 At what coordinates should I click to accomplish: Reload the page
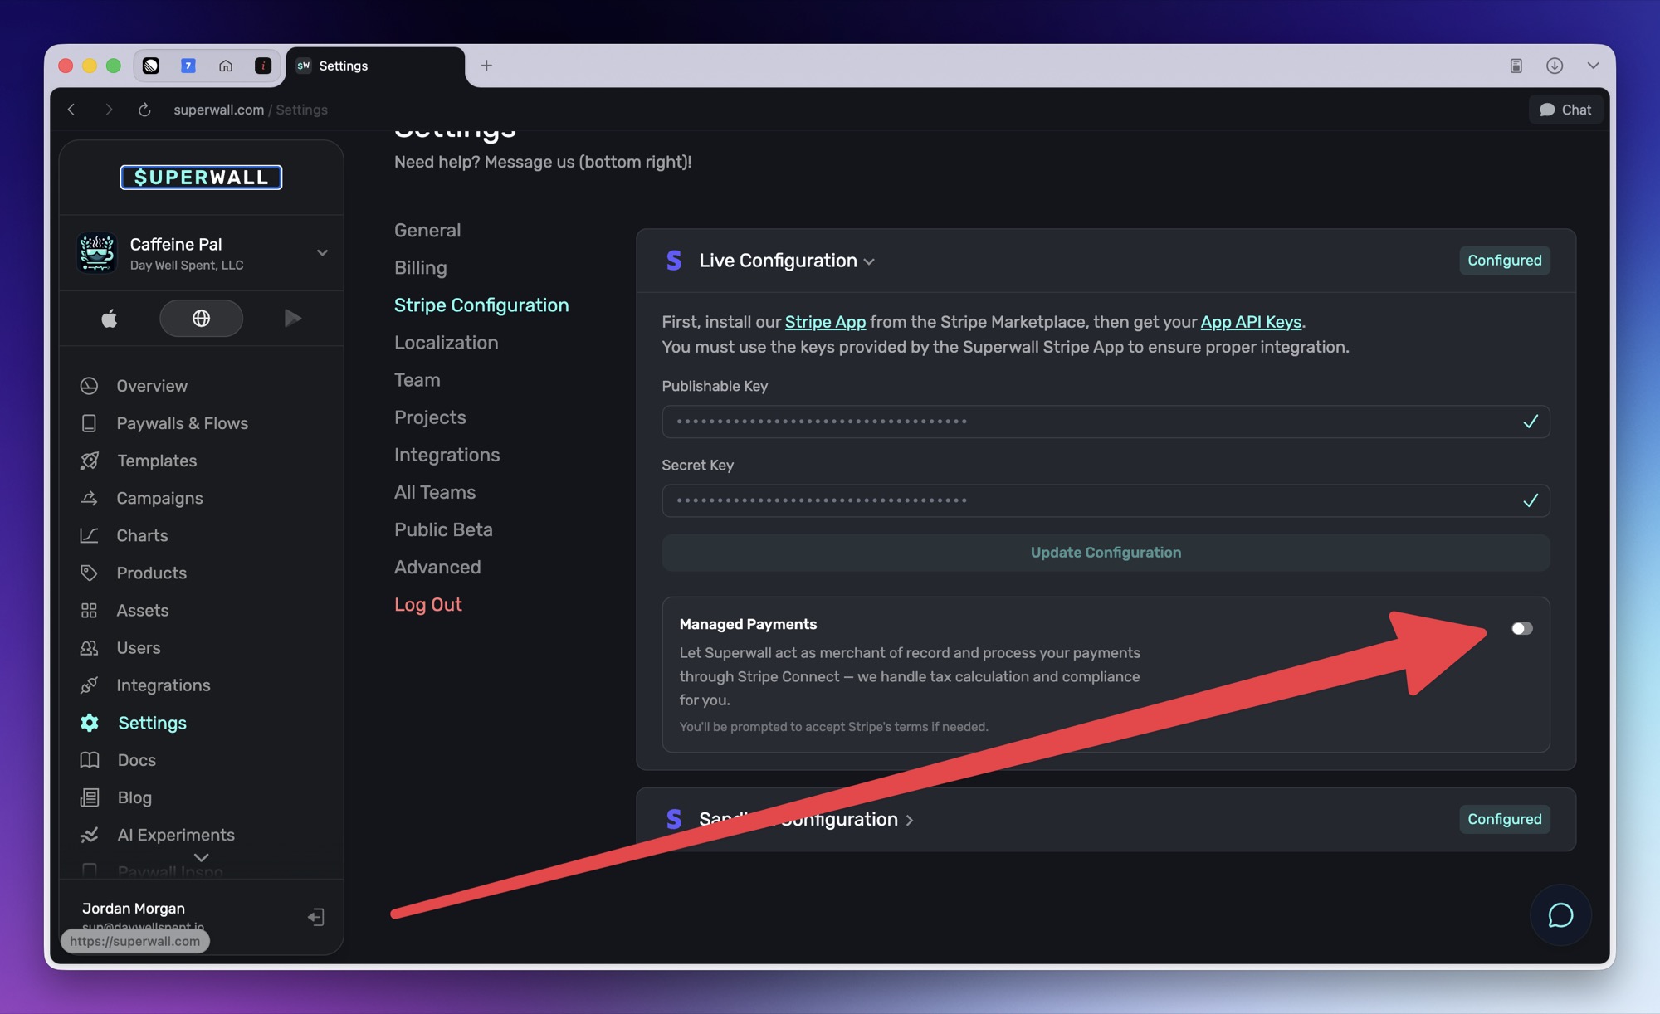point(144,110)
